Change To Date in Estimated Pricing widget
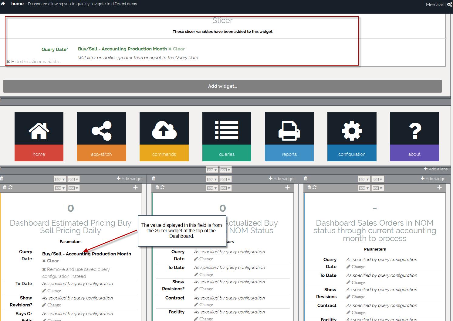Screen dimensions: 453x321 click(x=52, y=291)
